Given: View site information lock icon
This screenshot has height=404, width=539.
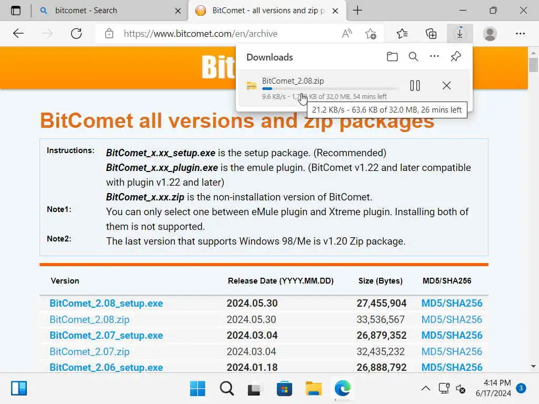Looking at the screenshot, I should (x=109, y=34).
